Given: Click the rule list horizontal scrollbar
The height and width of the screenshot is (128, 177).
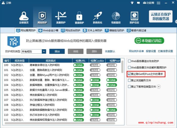Looking at the screenshot, I should point(60,123).
